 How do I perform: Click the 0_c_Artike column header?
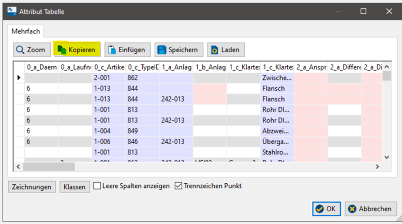coord(109,67)
